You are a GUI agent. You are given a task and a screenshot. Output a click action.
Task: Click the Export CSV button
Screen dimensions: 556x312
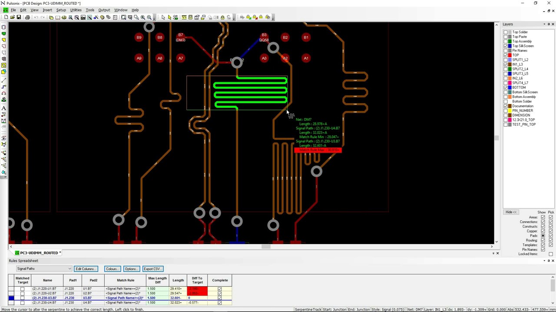(152, 269)
